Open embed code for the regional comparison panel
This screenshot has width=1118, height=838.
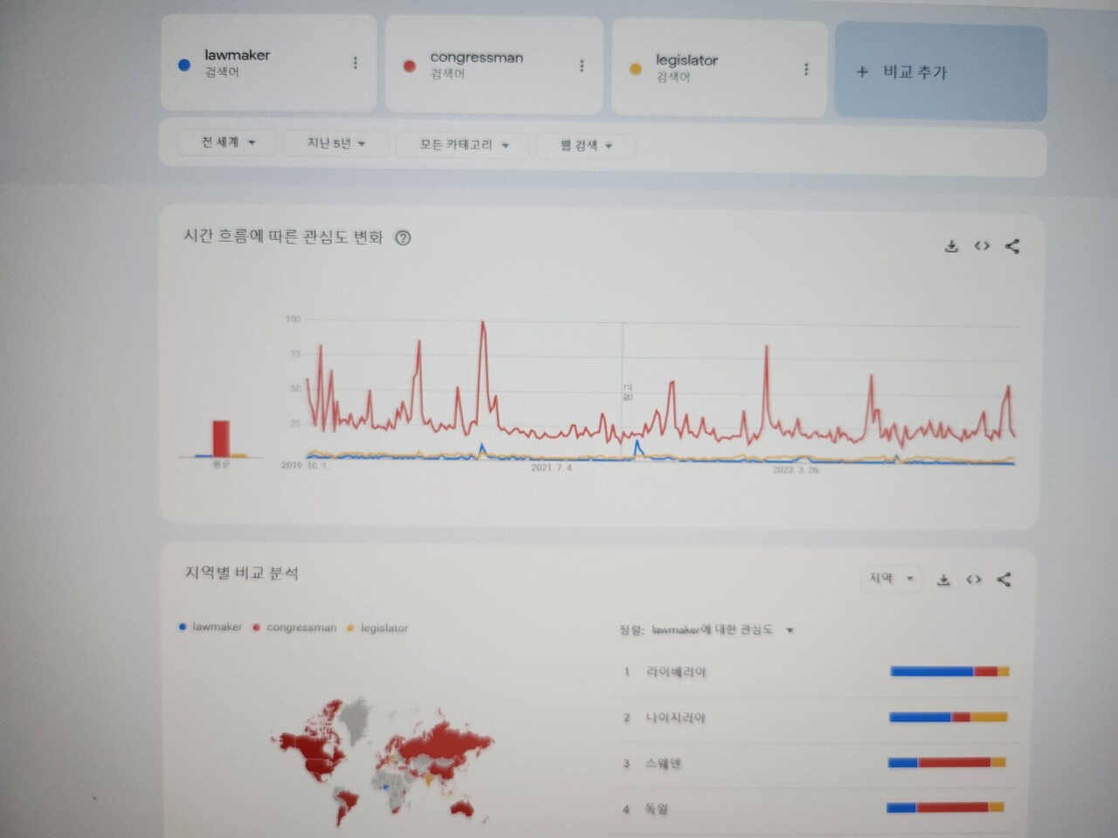pos(974,579)
